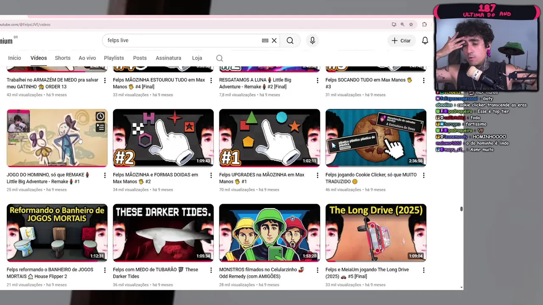Open the Little Big Adventure #1 thumbnail
This screenshot has height=305, width=543.
[57, 138]
